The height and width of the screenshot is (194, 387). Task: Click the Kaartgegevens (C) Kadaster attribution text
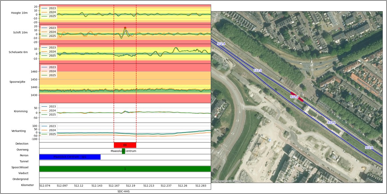[x=227, y=181]
